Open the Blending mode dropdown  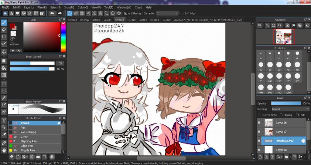290,109
